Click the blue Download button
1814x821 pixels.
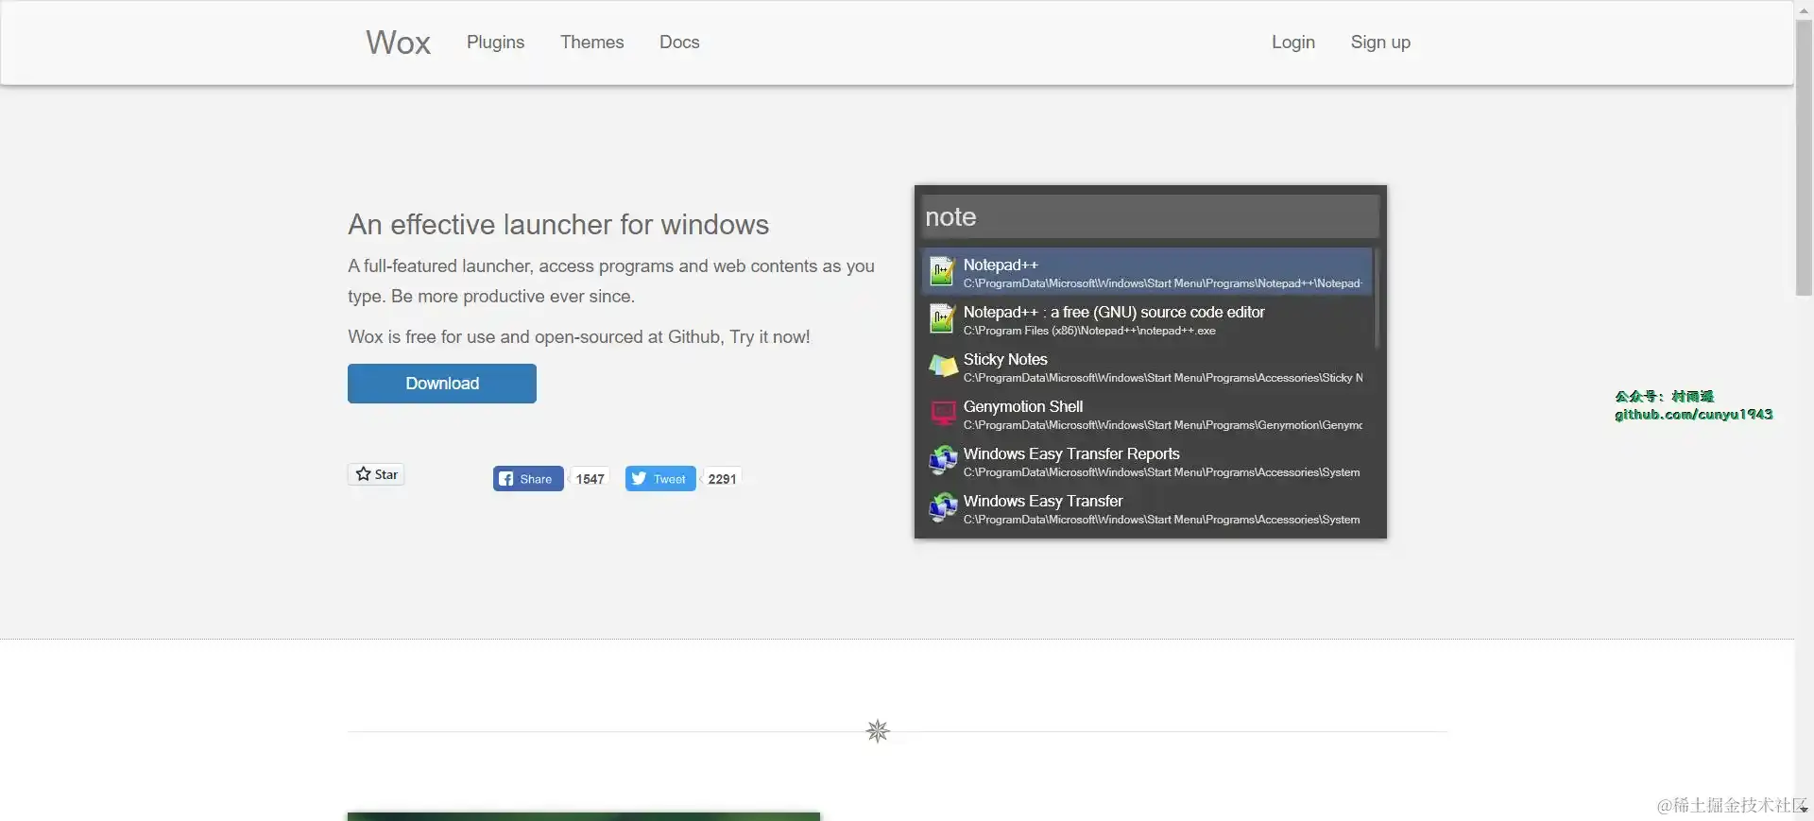(442, 384)
